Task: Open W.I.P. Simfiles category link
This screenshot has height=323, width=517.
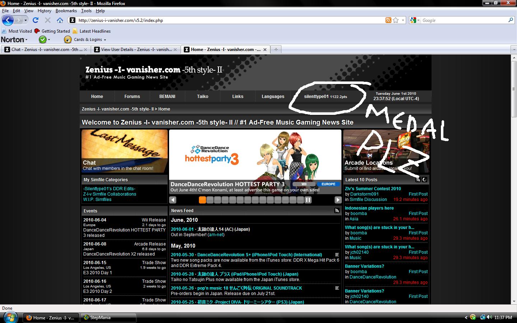Action: (x=97, y=200)
